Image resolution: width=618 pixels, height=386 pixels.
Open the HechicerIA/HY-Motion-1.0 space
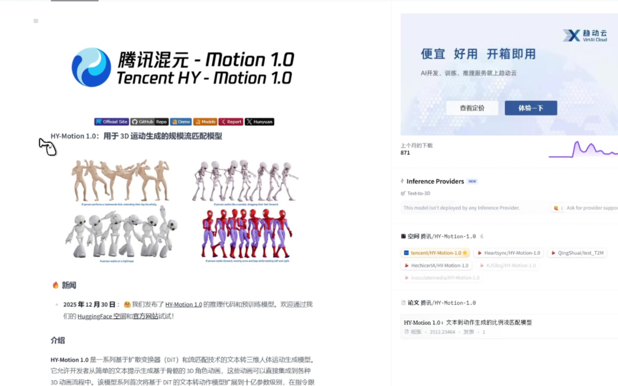pos(436,265)
